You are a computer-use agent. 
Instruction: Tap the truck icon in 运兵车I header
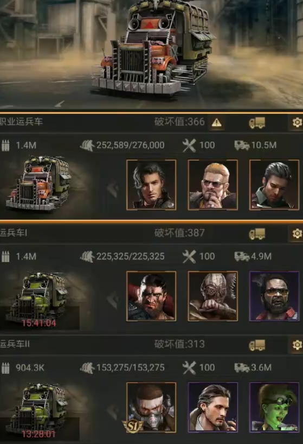pyautogui.click(x=257, y=234)
